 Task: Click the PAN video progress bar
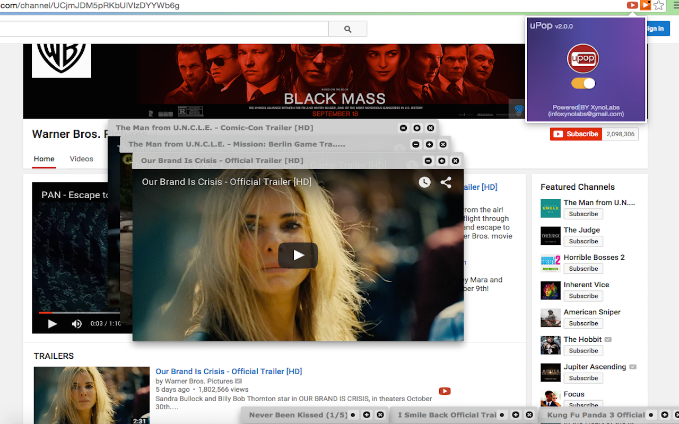click(80, 313)
